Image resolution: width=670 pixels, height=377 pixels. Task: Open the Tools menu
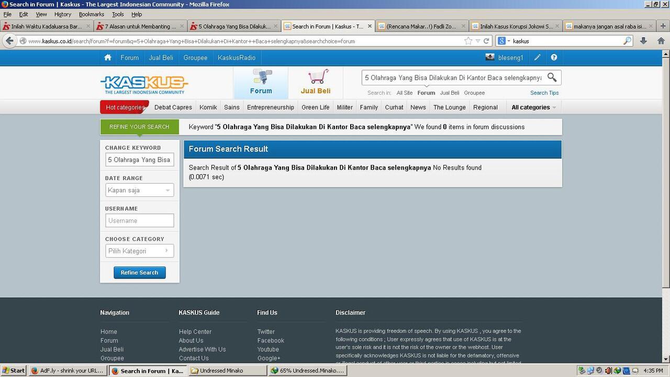pos(118,14)
